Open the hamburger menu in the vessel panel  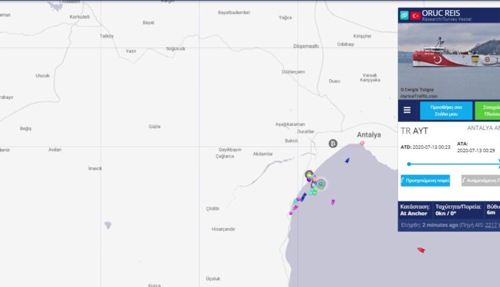pyautogui.click(x=407, y=110)
